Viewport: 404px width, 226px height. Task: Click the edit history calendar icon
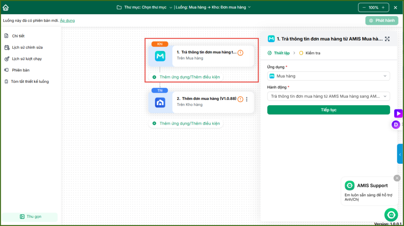pyautogui.click(x=7, y=47)
